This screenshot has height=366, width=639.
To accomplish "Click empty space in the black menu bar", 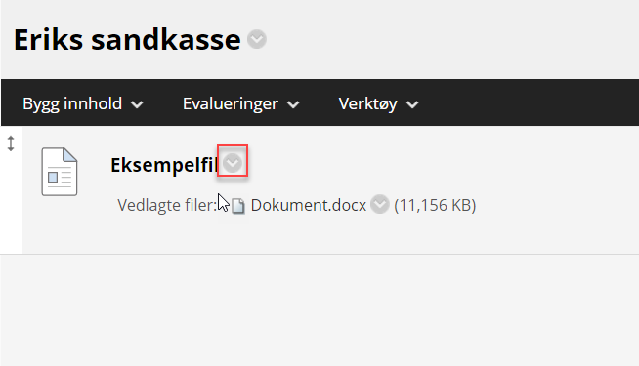I will pos(530,102).
